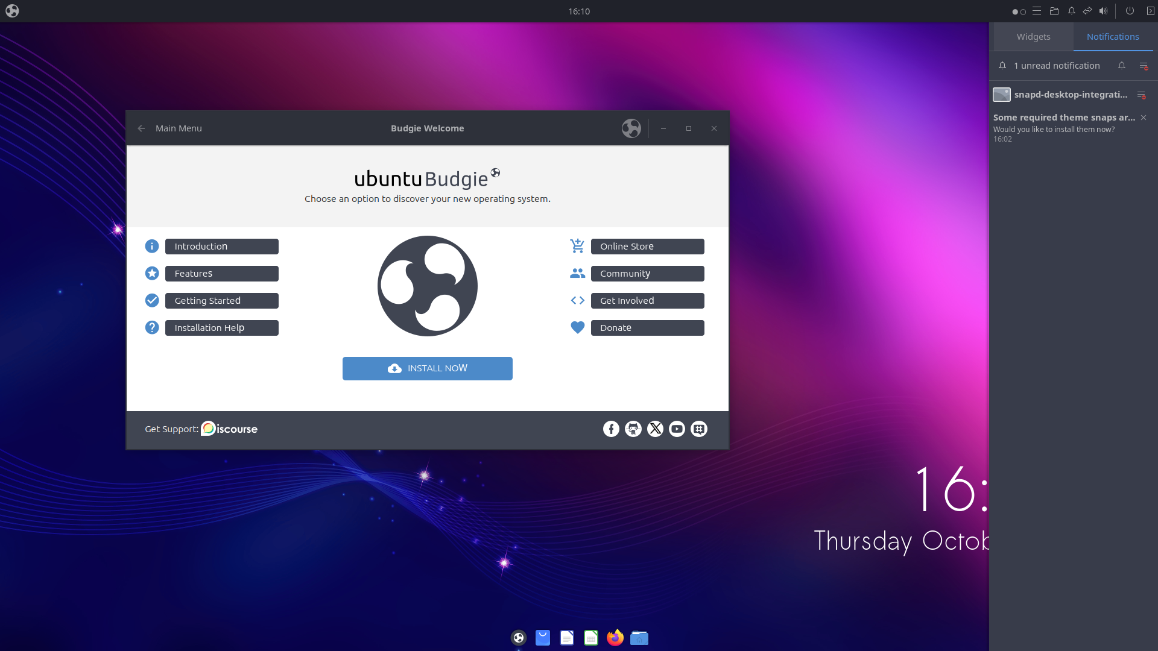Clear all notifications in Raven header
Viewport: 1158px width, 651px height.
tap(1144, 66)
